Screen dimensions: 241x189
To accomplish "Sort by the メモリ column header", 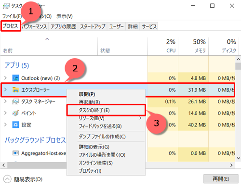I will (193, 47).
